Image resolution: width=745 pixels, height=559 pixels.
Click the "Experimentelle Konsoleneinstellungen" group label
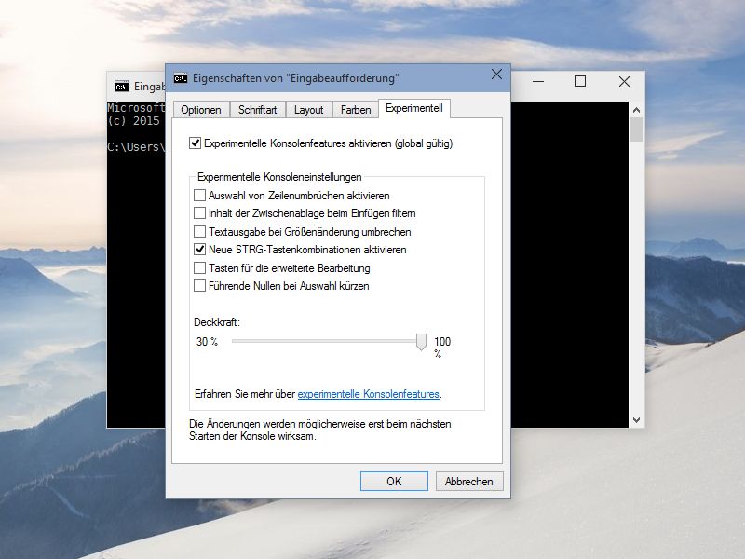tap(279, 177)
